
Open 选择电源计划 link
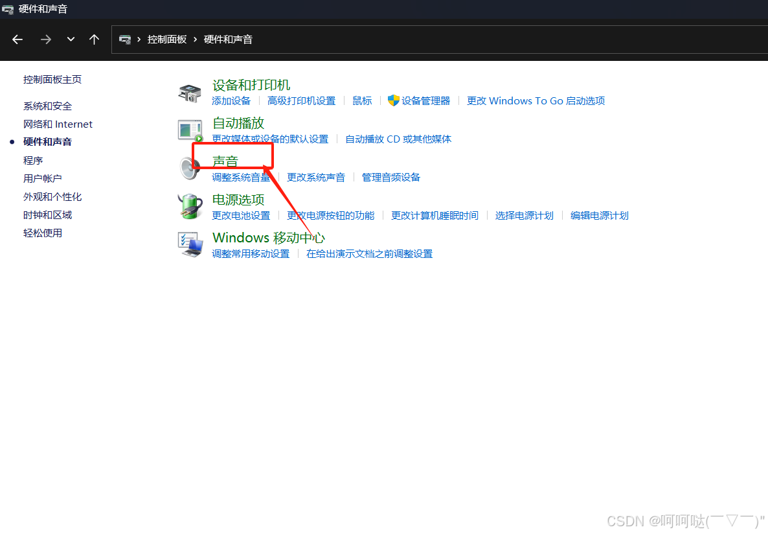click(525, 216)
